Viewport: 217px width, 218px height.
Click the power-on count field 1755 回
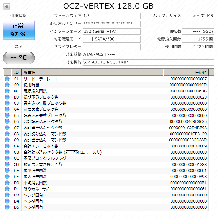tap(198, 39)
